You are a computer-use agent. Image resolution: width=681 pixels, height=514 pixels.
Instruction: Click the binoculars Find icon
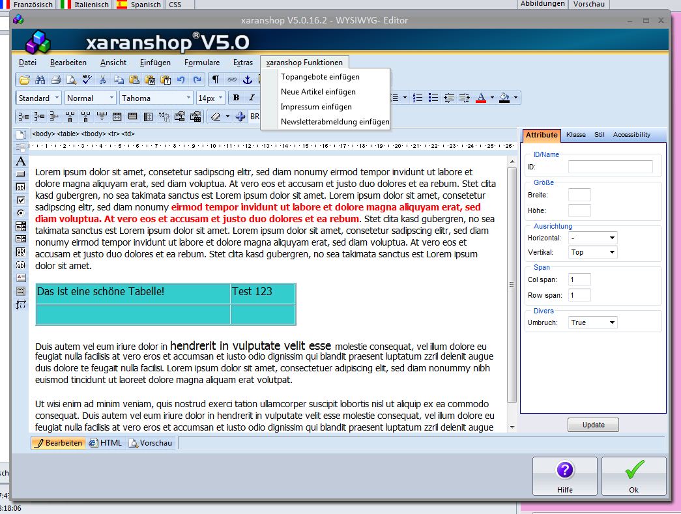(40, 80)
